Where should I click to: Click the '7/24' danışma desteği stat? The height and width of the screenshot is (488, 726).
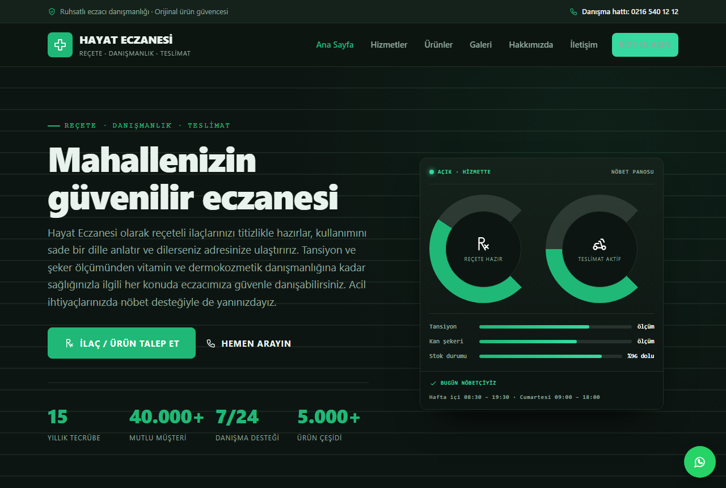click(237, 417)
